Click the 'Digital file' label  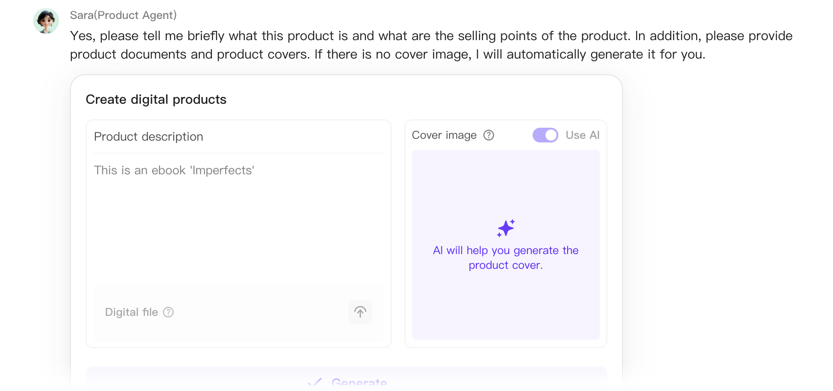click(131, 312)
